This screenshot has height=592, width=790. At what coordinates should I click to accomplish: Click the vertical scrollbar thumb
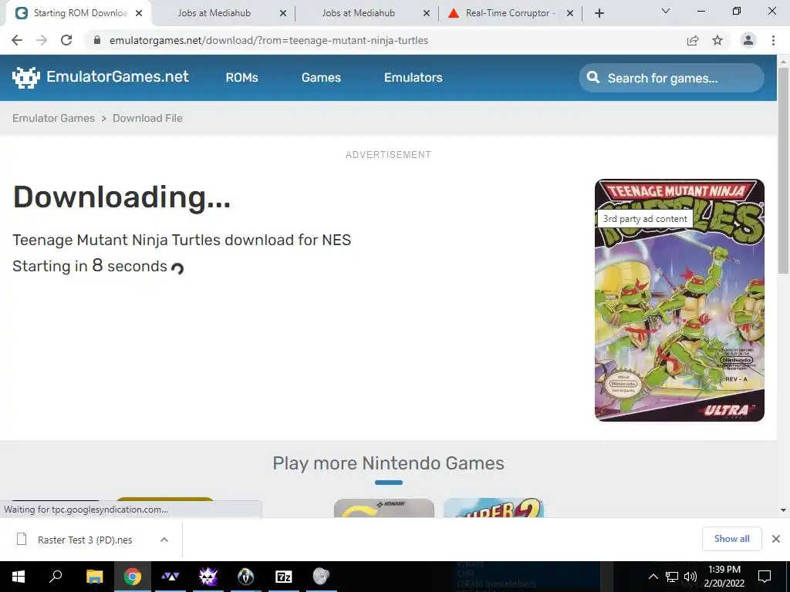coord(783,170)
